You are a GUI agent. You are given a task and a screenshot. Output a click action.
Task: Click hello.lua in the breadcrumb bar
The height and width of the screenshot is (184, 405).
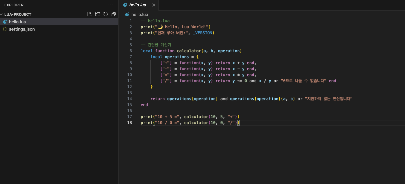pos(140,15)
